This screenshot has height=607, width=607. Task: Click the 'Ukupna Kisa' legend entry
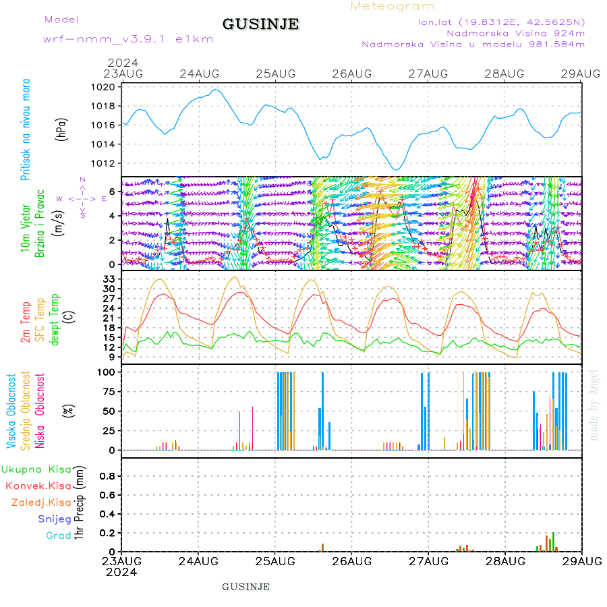click(36, 469)
